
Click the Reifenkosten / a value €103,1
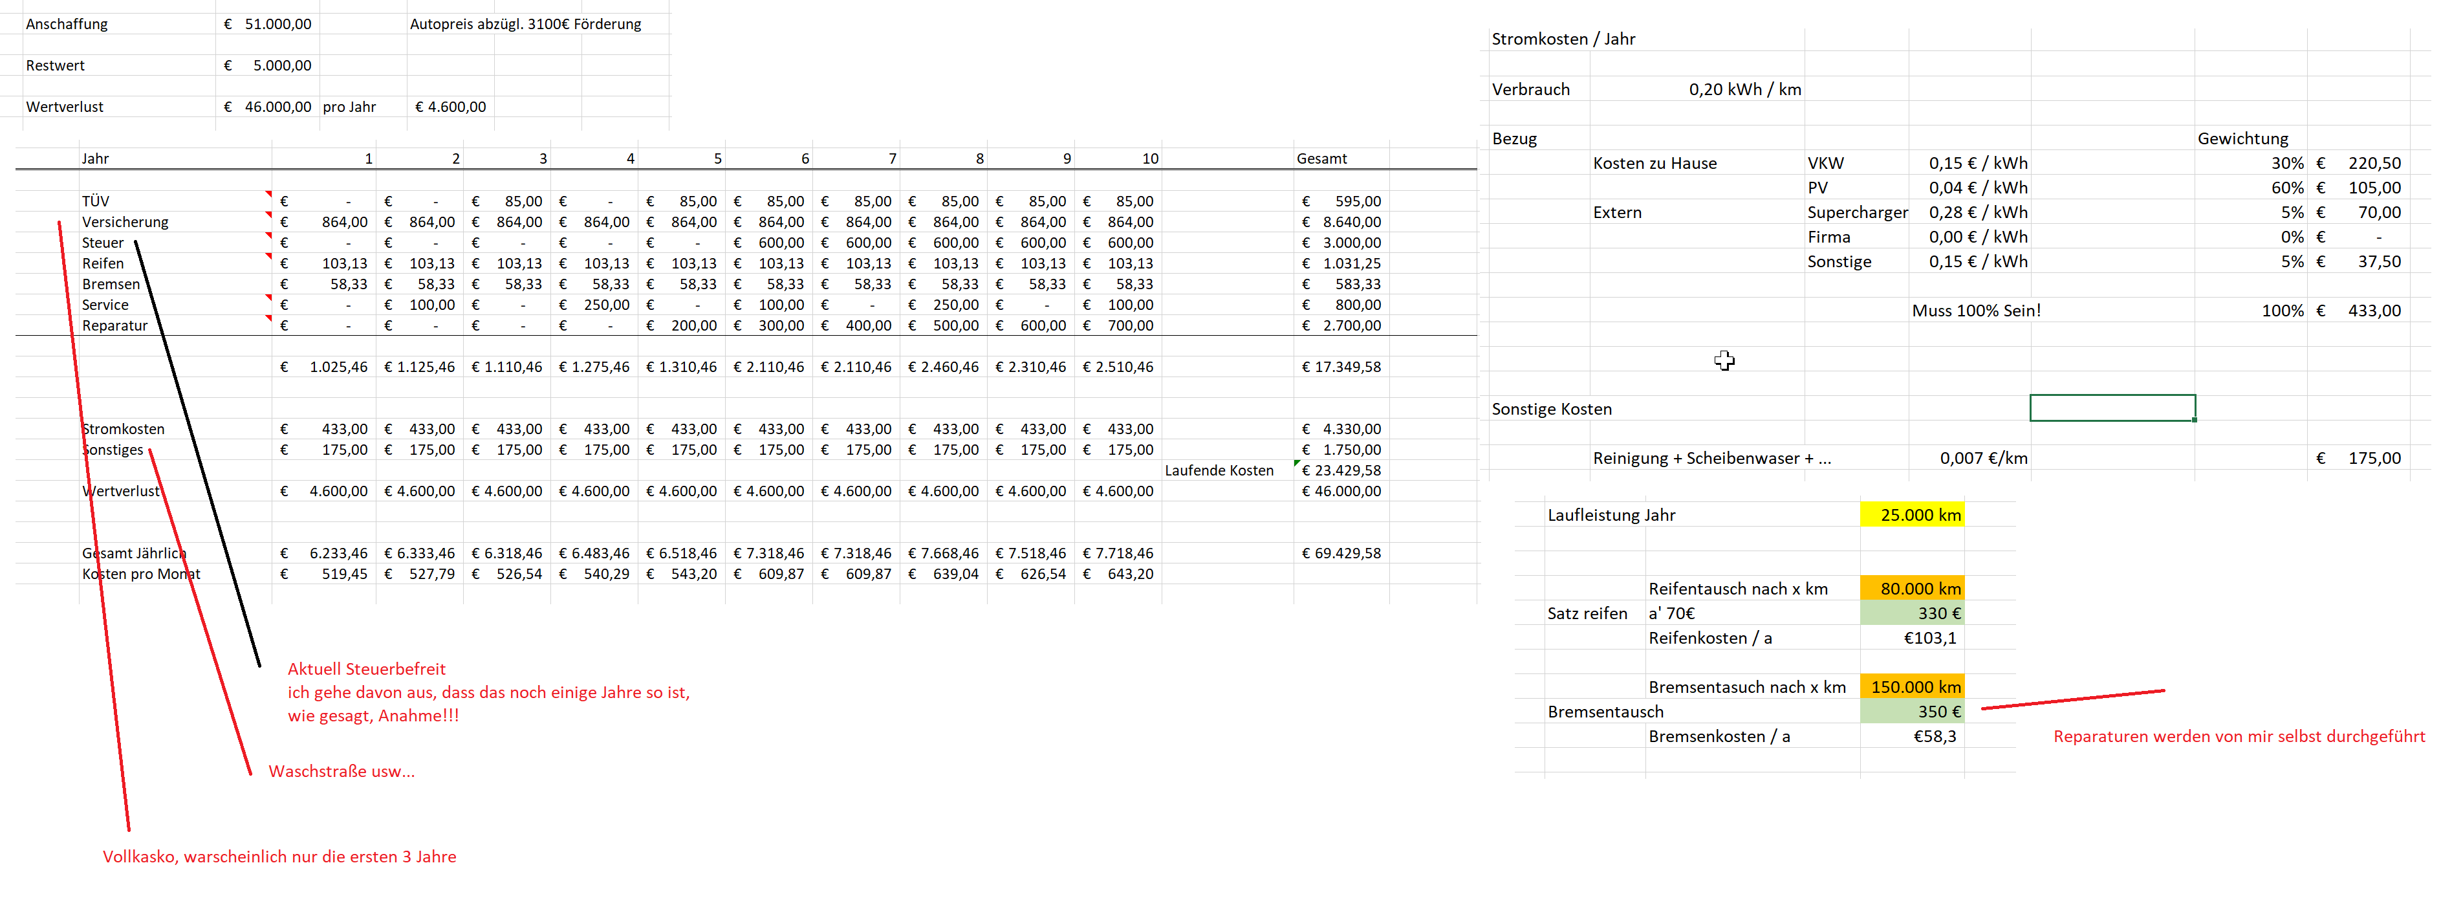click(1929, 638)
